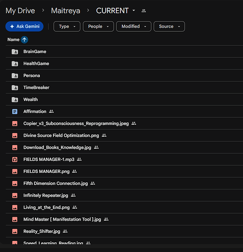Click the shared people icon next to CURRENT
243x252 pixels.
pyautogui.click(x=144, y=11)
